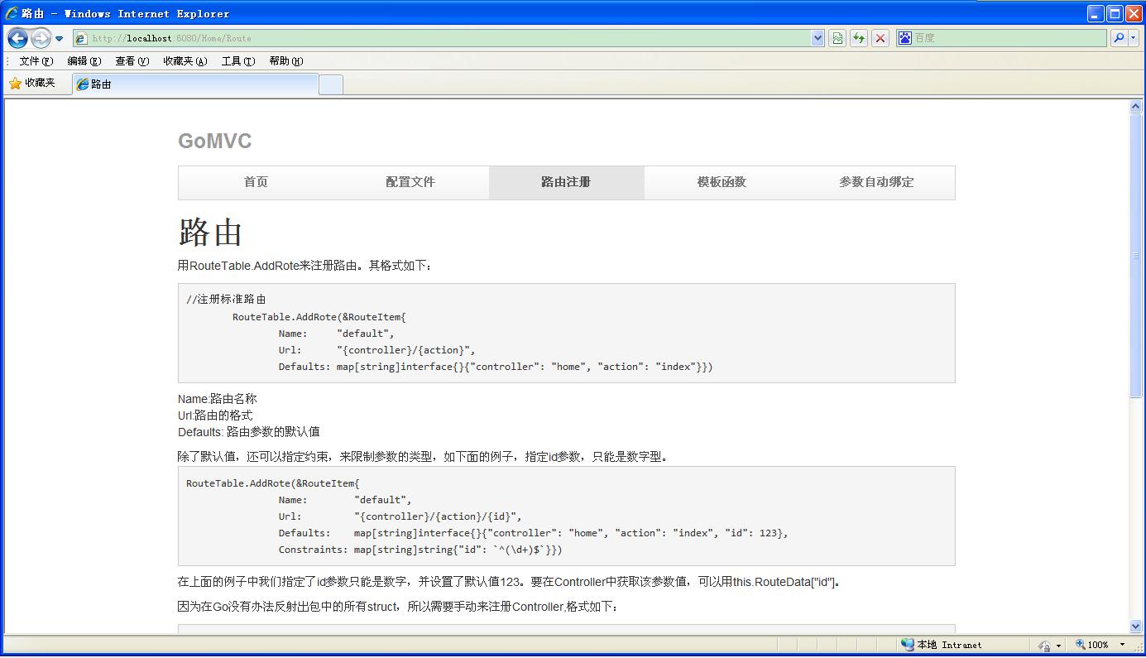Switch to the 路由 browser tab

tap(194, 84)
